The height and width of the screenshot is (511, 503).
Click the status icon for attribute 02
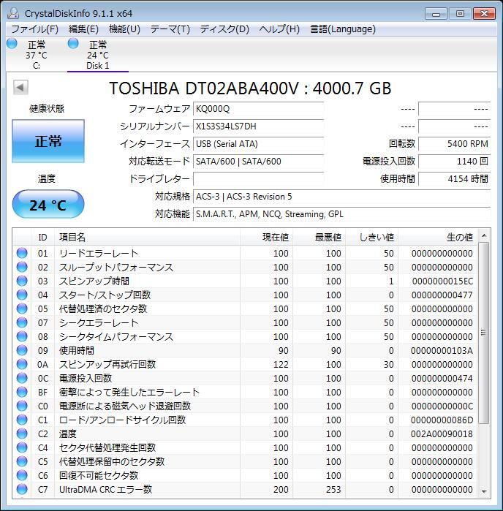(22, 267)
